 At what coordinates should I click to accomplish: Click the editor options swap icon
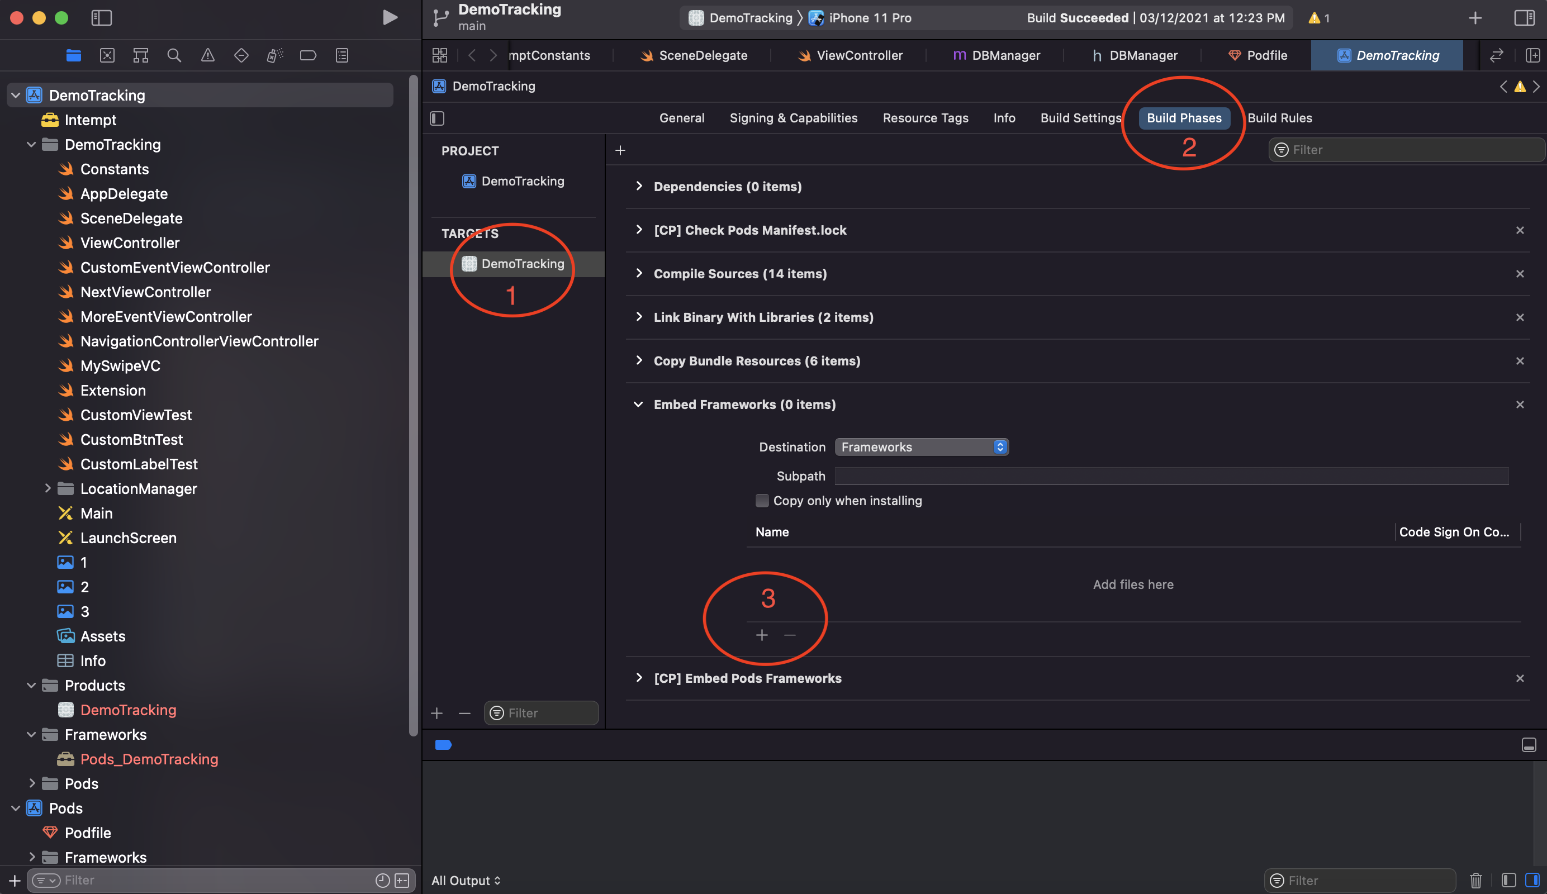pos(1497,55)
